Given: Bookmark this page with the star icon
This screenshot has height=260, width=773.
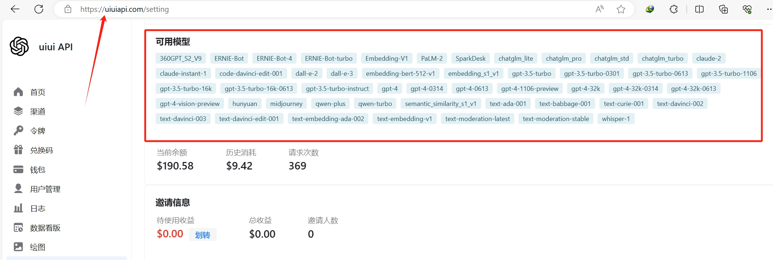Looking at the screenshot, I should (x=621, y=9).
